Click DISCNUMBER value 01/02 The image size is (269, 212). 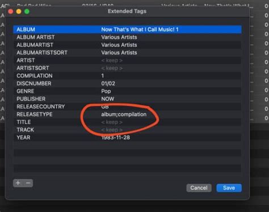[108, 83]
